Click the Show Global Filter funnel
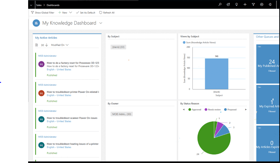Screen dimensions: 280x163 (x=32, y=13)
